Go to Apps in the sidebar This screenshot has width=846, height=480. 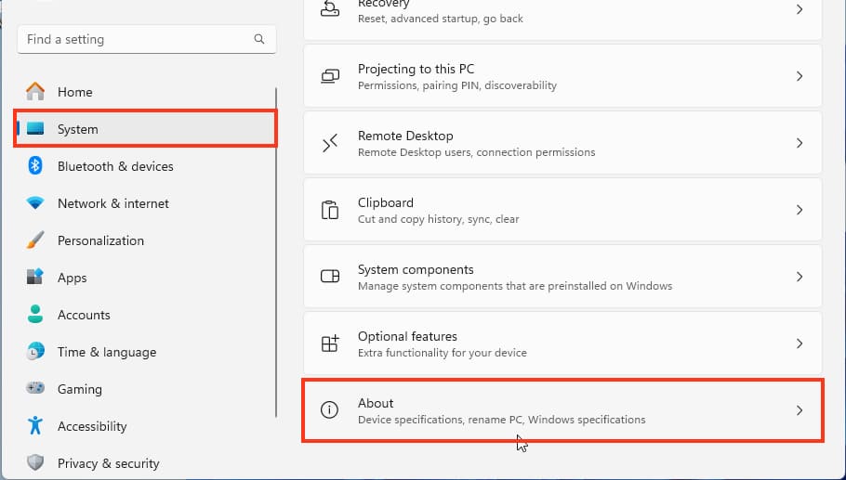(x=72, y=278)
